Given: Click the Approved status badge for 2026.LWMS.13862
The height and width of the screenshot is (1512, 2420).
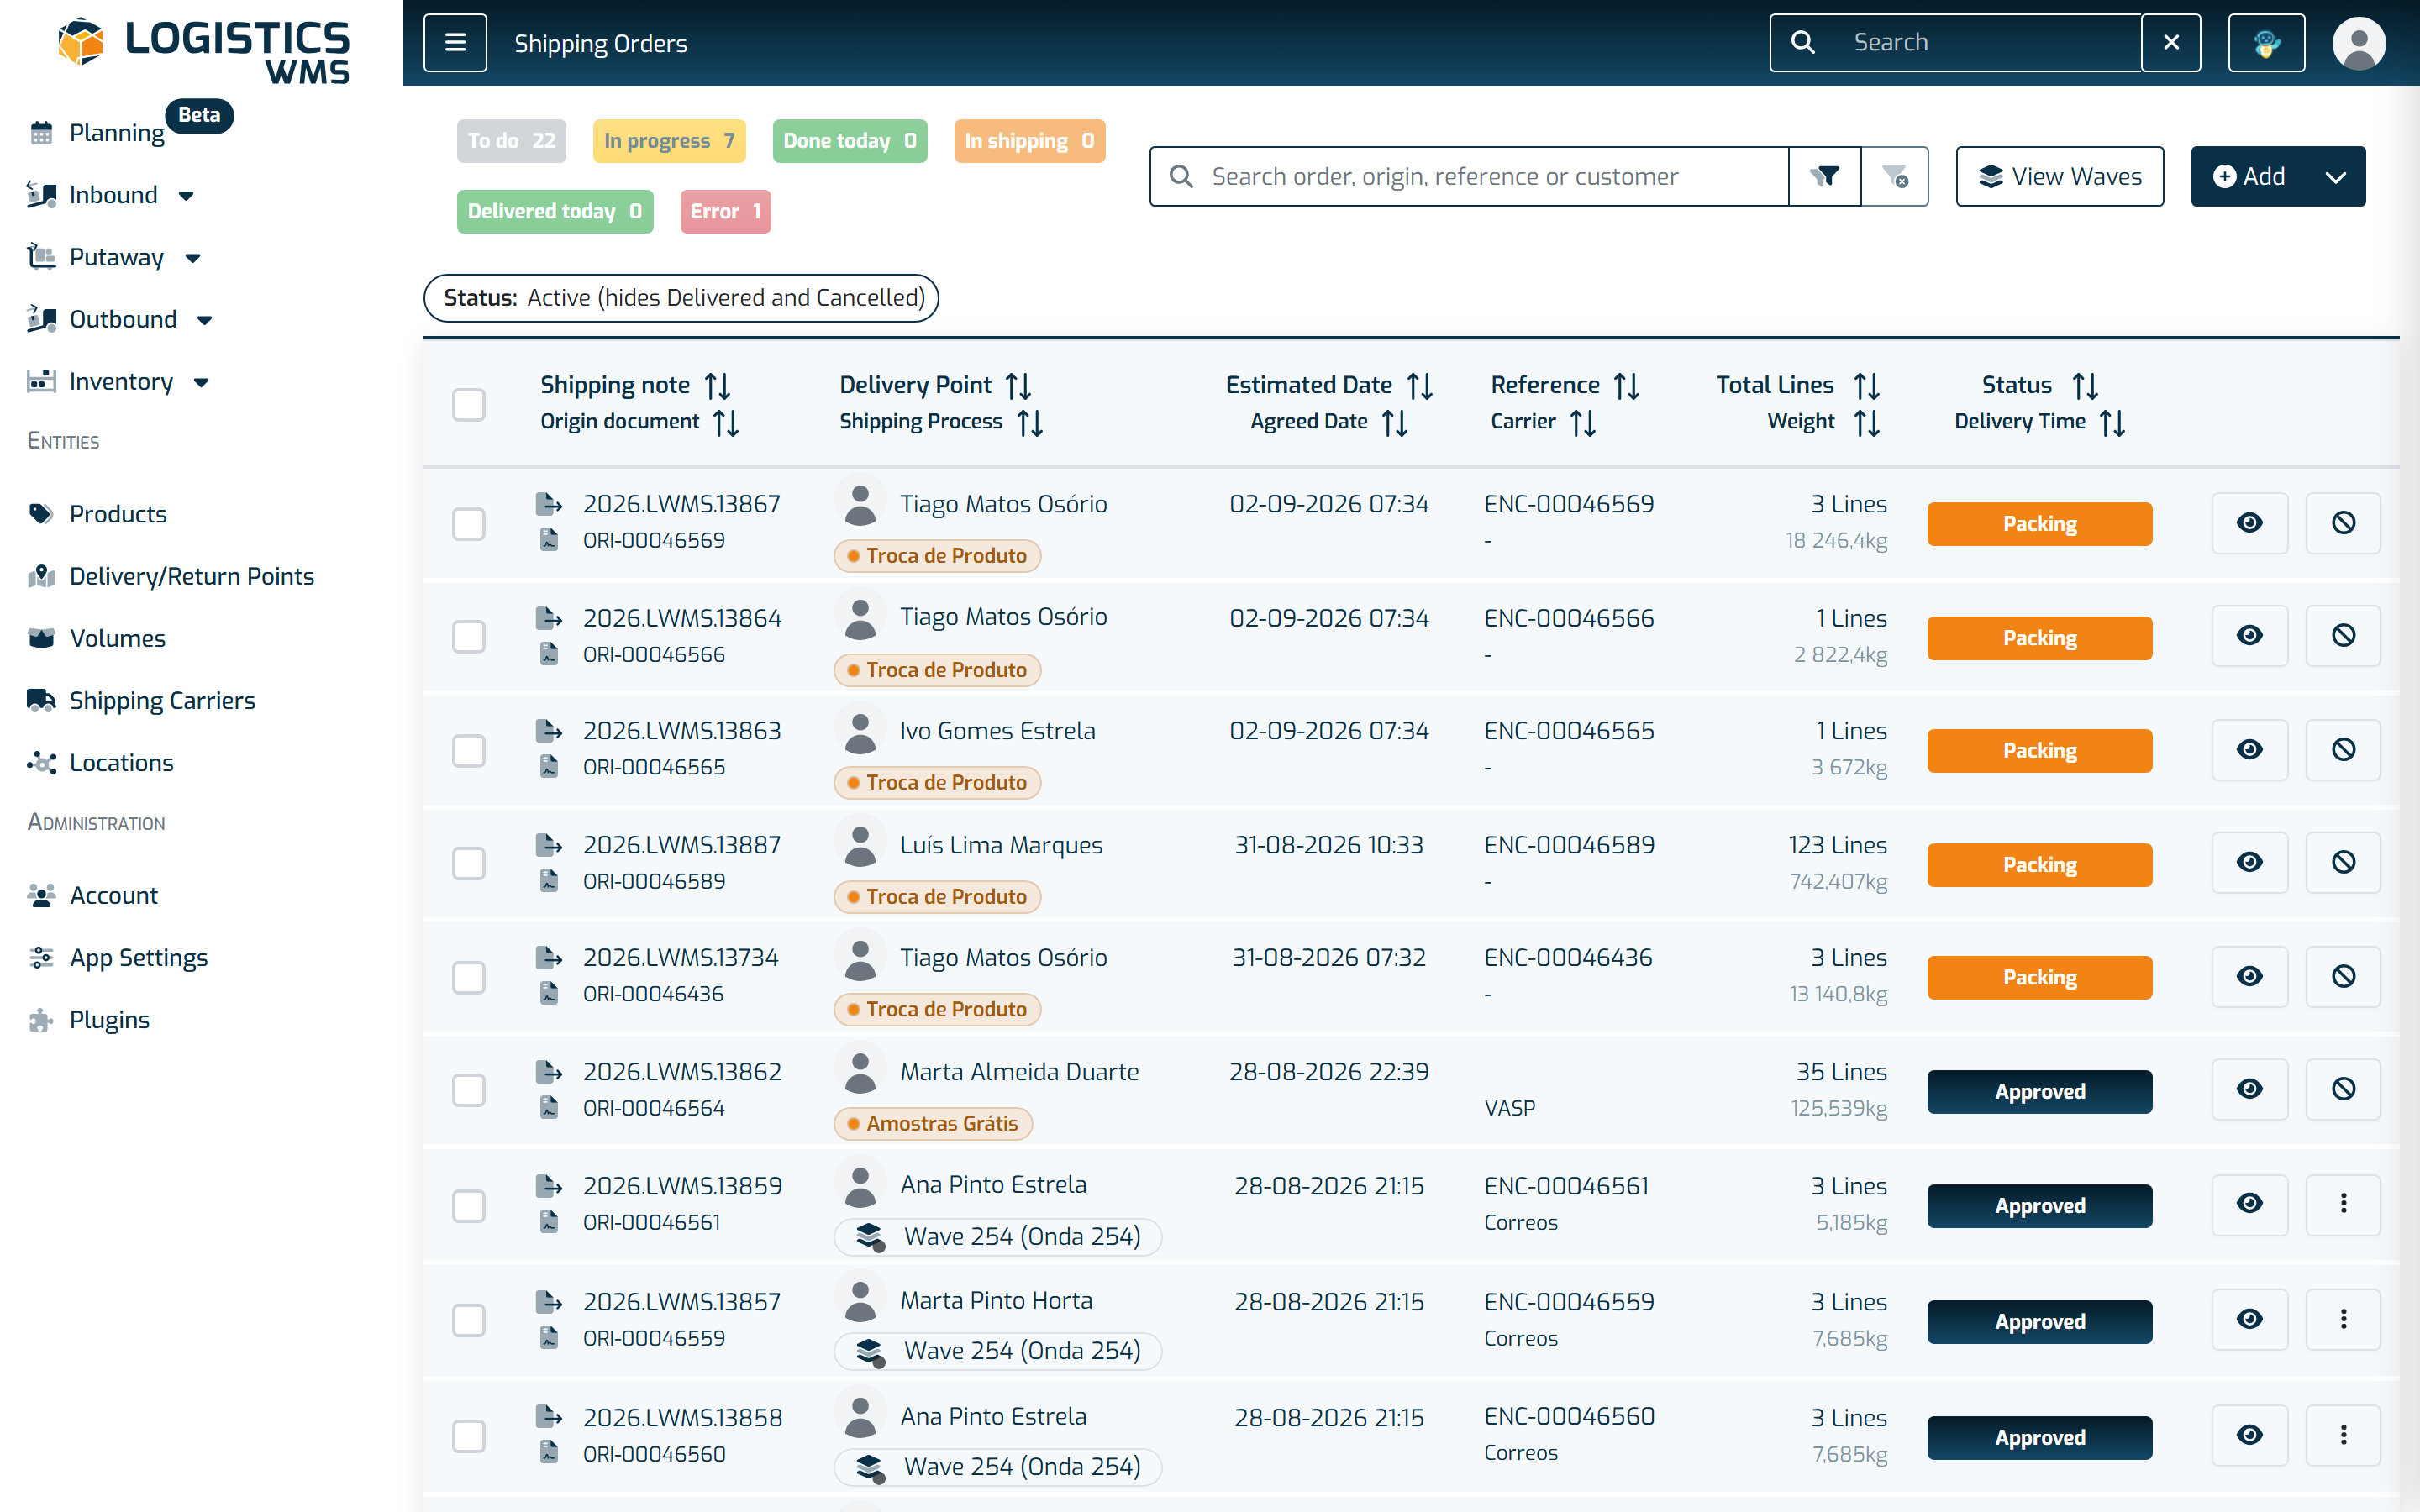Looking at the screenshot, I should click(x=2039, y=1091).
